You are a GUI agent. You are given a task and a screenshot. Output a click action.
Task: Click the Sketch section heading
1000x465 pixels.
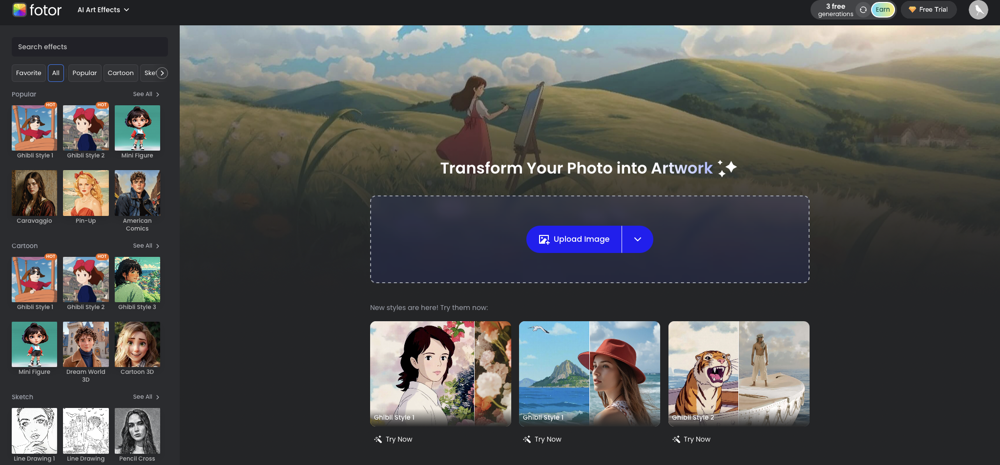pos(22,397)
